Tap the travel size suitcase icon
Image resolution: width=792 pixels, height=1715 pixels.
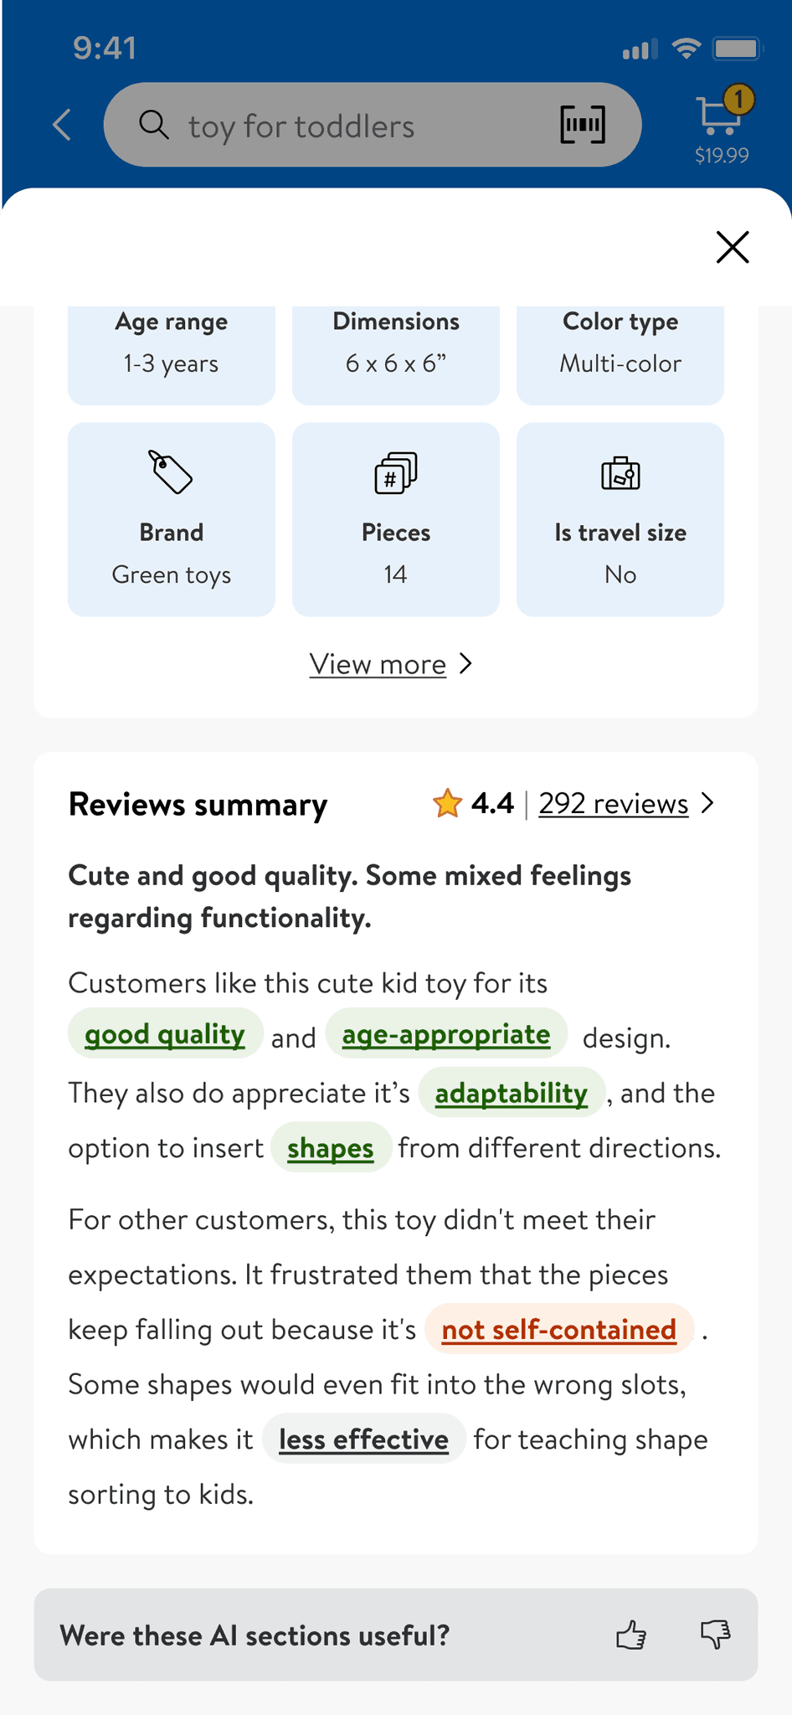point(620,473)
